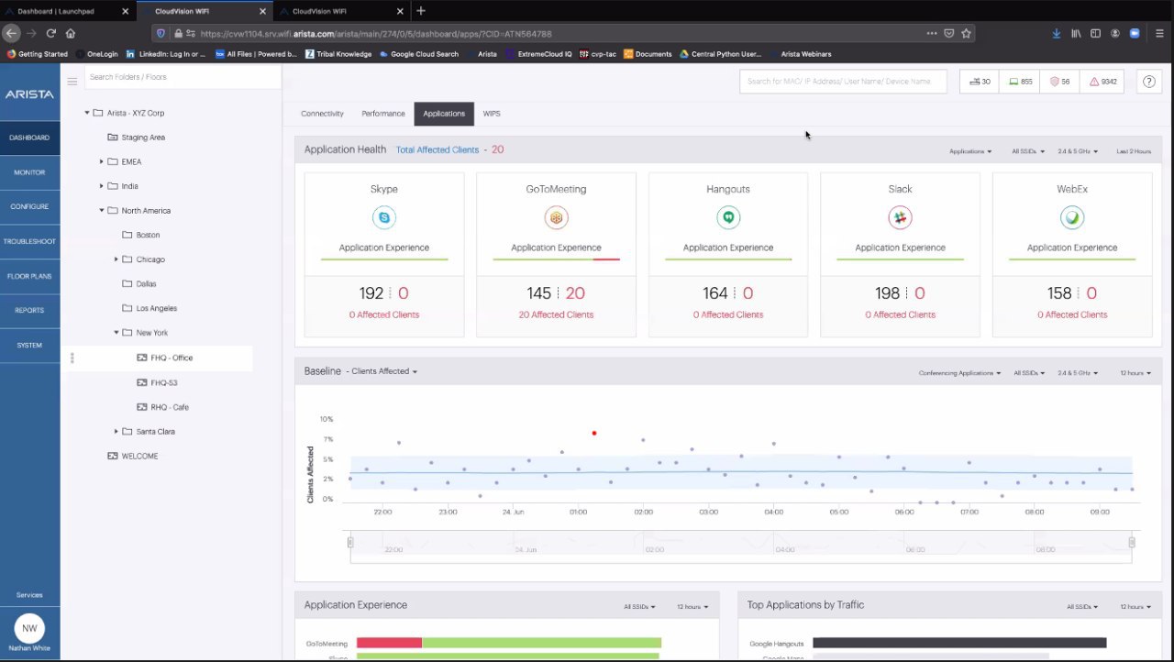This screenshot has height=662, width=1174.
Task: Click the GoToMeeting application icon
Action: (x=556, y=217)
